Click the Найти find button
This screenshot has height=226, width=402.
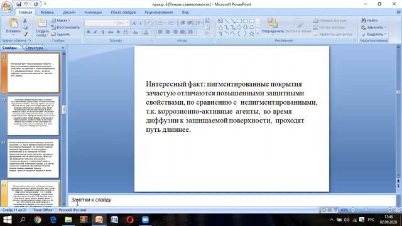pyautogui.click(x=370, y=20)
